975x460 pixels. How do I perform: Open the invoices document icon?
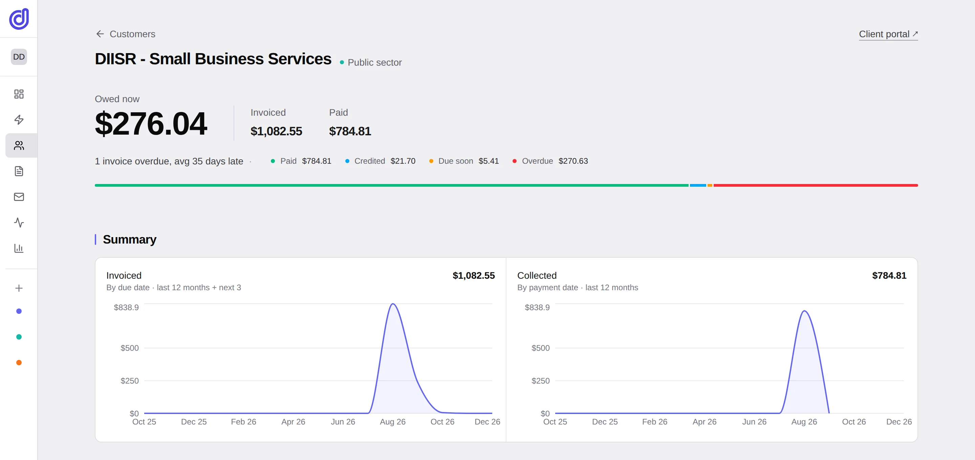pos(19,171)
